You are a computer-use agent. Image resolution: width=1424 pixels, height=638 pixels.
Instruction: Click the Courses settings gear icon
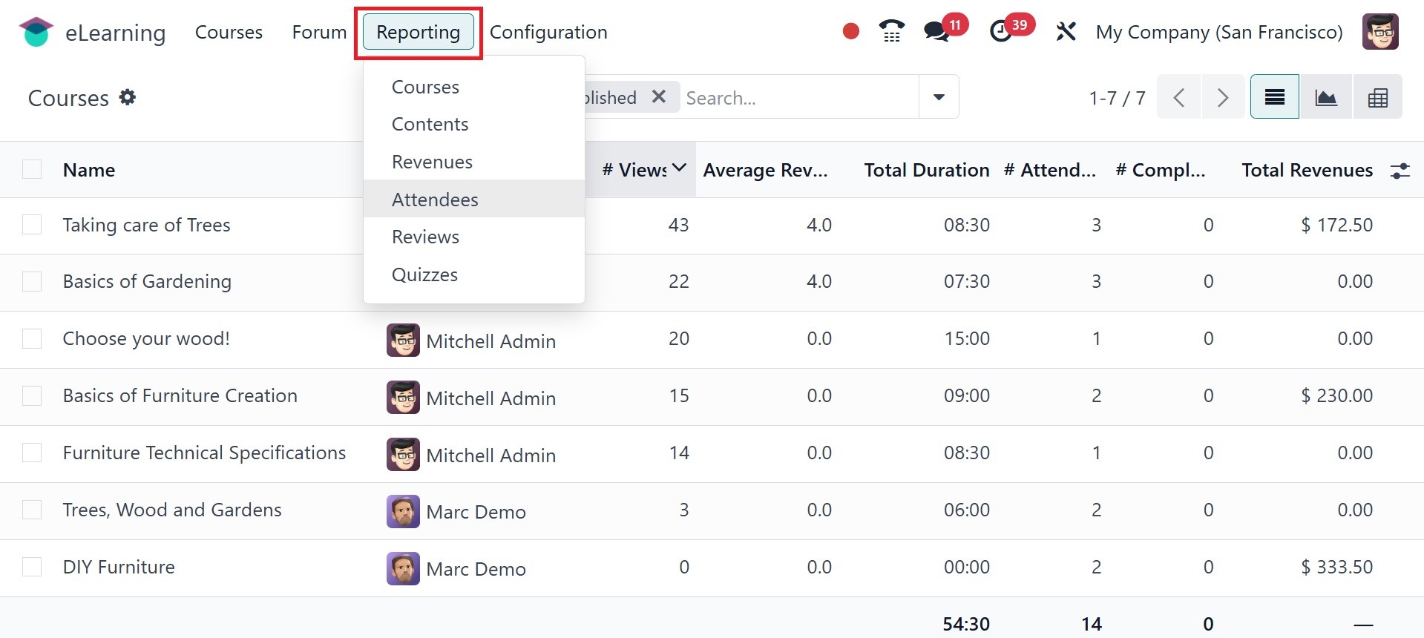click(x=128, y=97)
